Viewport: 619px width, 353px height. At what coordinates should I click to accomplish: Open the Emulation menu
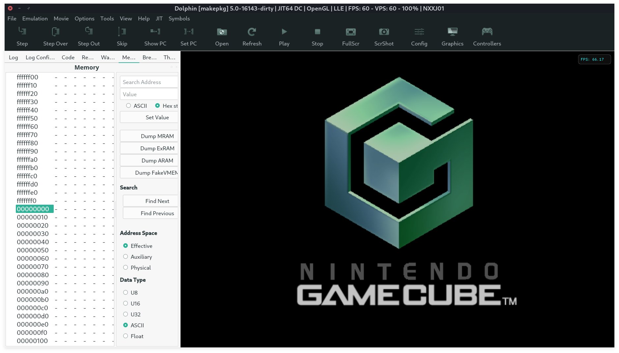point(35,19)
